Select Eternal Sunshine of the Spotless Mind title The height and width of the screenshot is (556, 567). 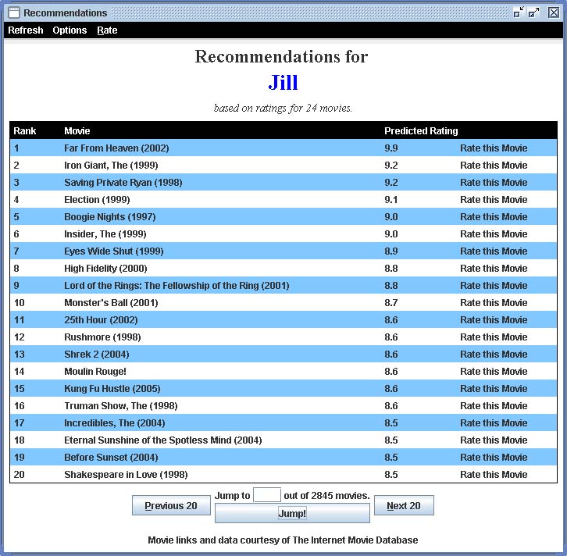(163, 440)
